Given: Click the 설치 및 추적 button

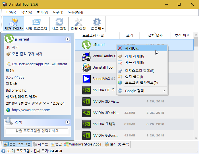Looking at the screenshot, I should pos(117,144).
